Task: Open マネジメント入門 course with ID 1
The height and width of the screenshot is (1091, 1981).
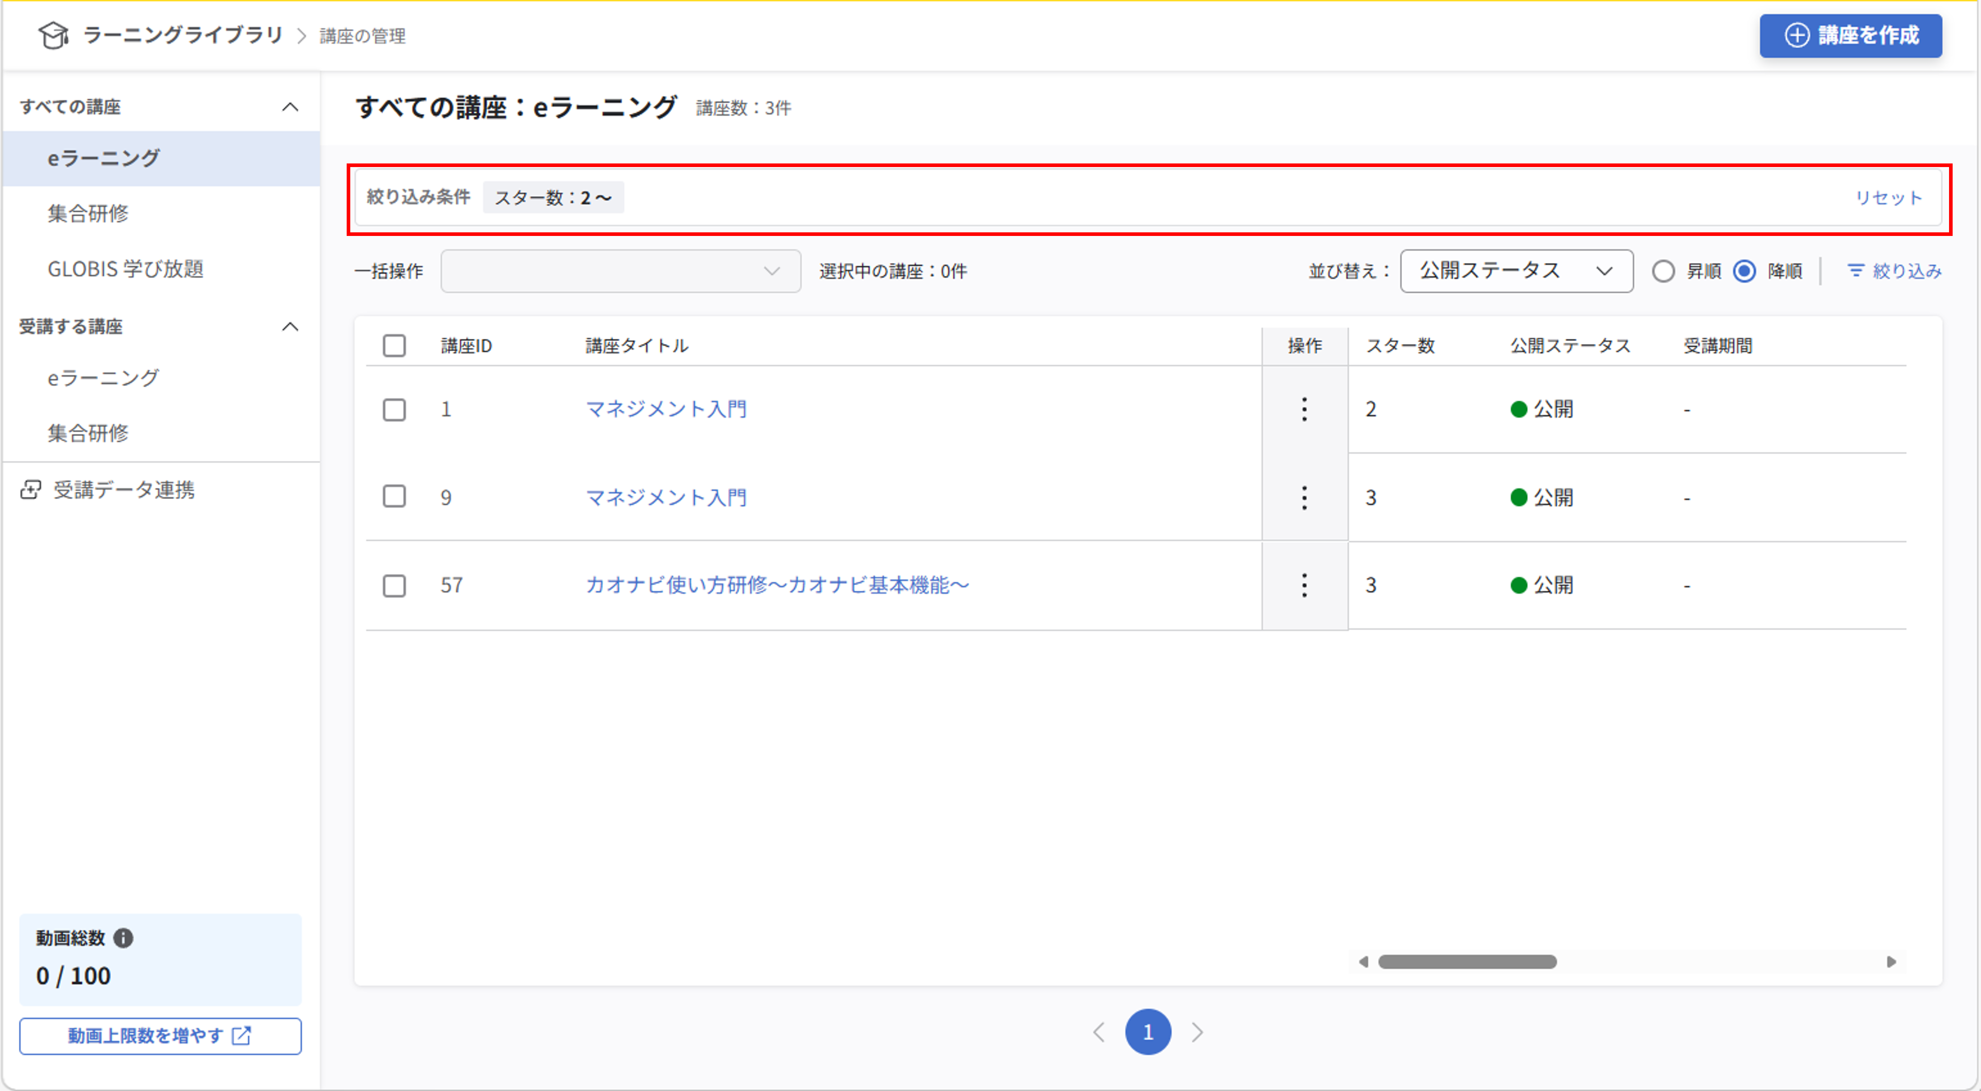Action: [x=666, y=409]
